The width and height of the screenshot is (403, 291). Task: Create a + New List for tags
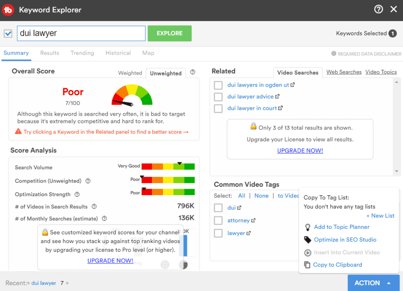pos(381,216)
